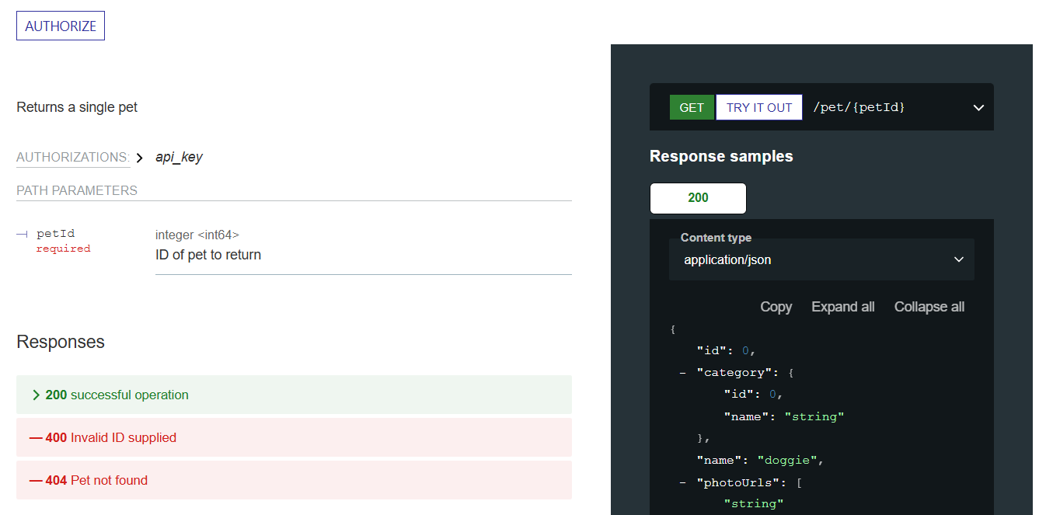Expand the AUTHORIZATIONS disclosure arrow

[x=140, y=156]
